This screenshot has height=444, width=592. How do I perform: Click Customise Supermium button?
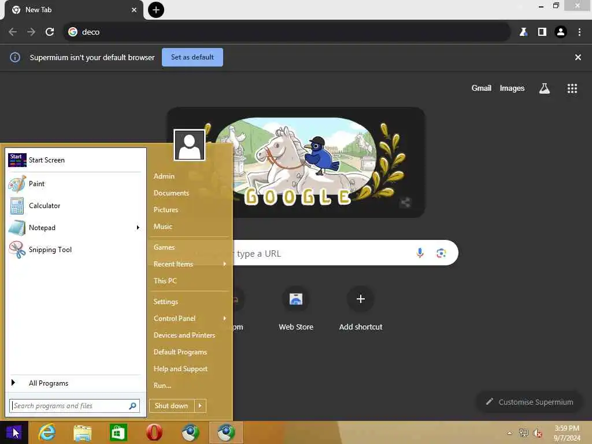(x=530, y=402)
